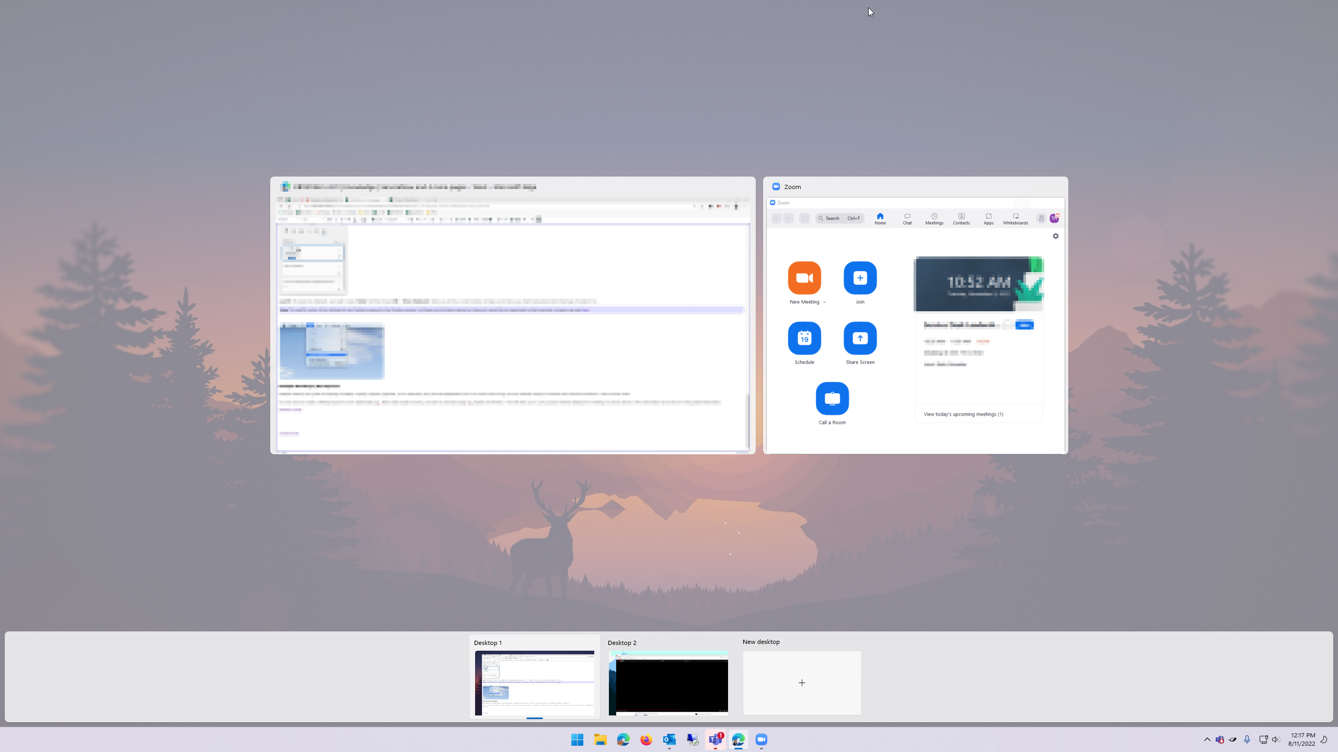
Task: Switch to the Chat tab in Zoom
Action: pos(907,218)
